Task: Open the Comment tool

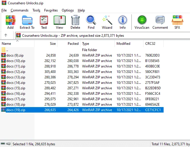Action: click(x=160, y=20)
